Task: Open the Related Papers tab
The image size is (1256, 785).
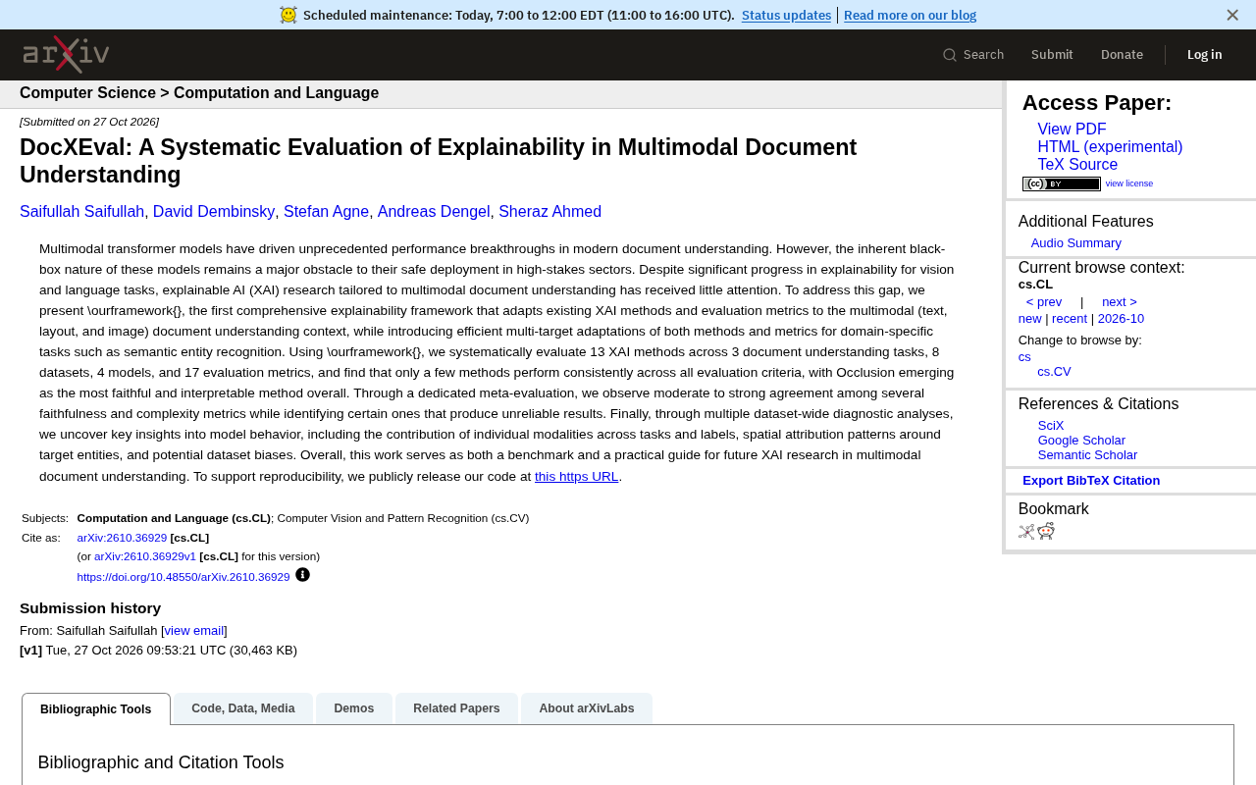Action: point(456,708)
